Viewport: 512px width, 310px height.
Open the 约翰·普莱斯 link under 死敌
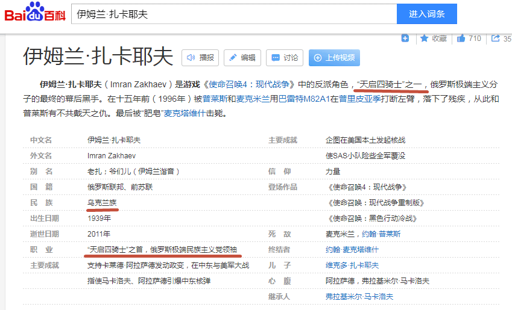tap(381, 234)
